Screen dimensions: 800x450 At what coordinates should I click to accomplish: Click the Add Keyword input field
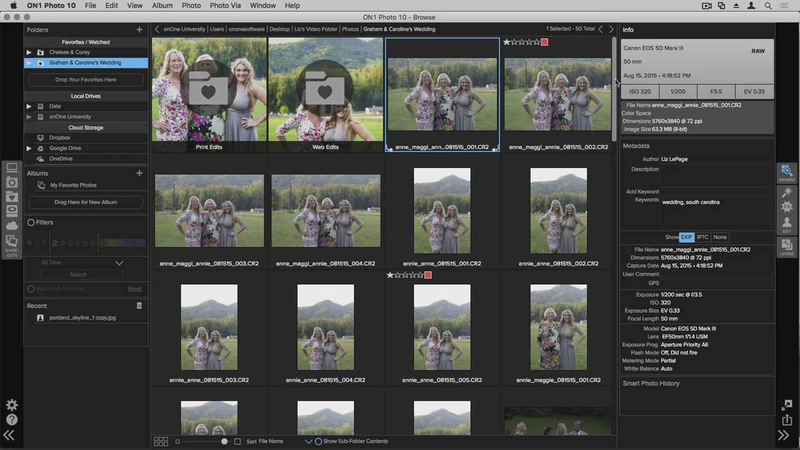pyautogui.click(x=717, y=192)
